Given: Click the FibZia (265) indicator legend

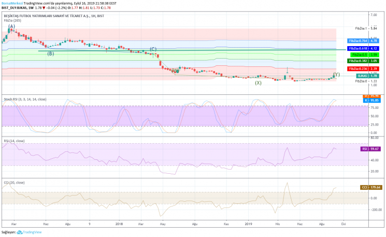Looking at the screenshot, I should [x=12, y=20].
